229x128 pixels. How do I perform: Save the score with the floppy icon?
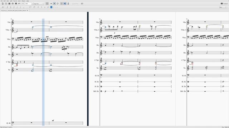pos(9,4)
